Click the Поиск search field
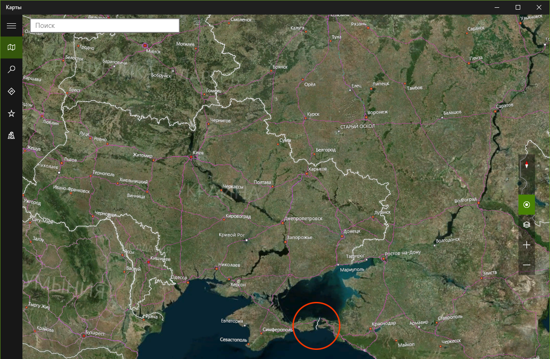Image resolution: width=550 pixels, height=359 pixels. point(104,26)
